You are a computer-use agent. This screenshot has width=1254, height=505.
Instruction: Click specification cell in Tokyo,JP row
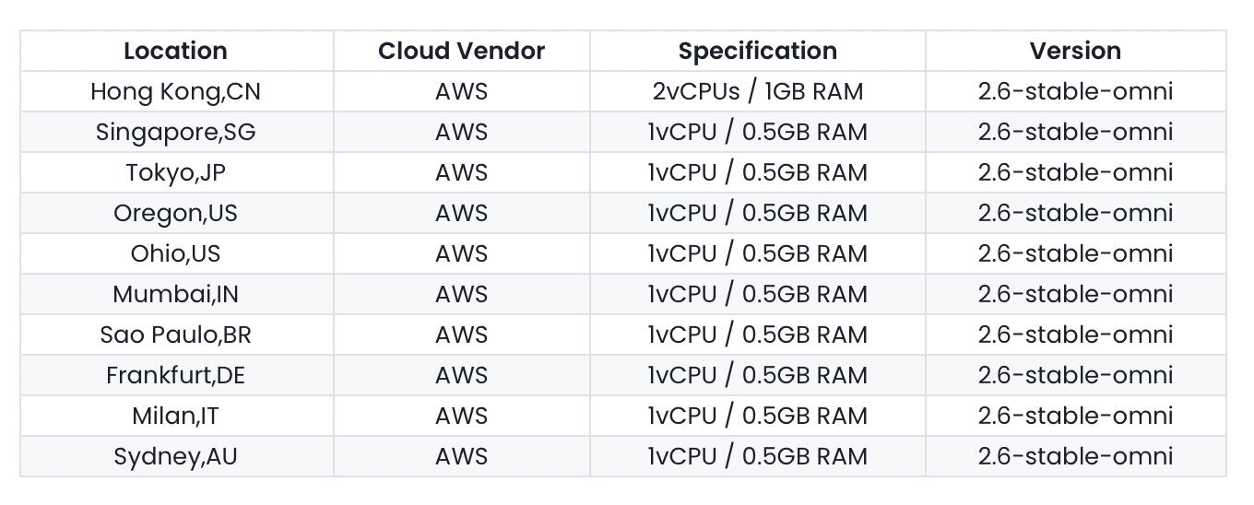(x=757, y=172)
